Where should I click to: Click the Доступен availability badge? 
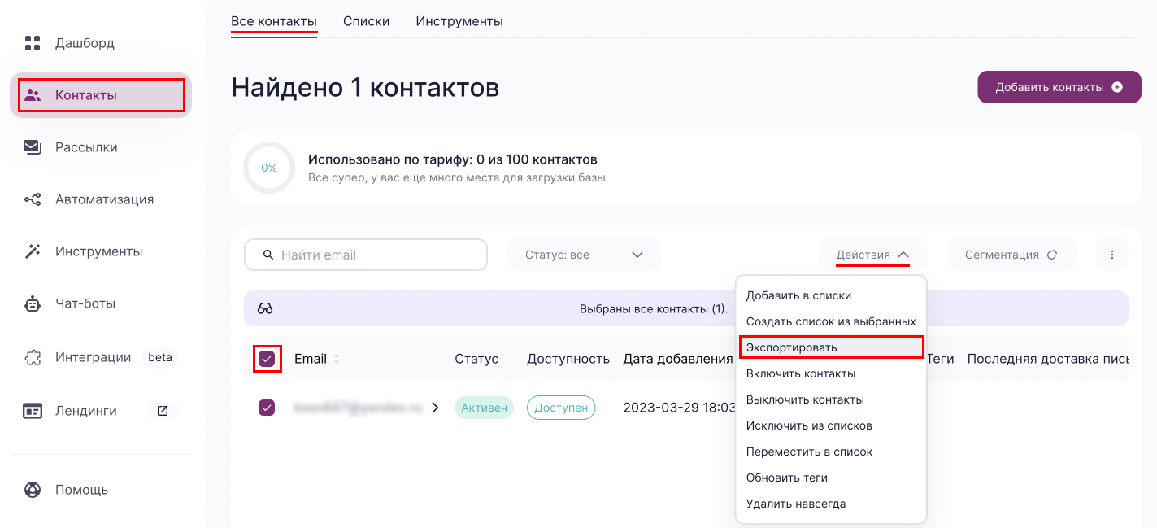tap(561, 408)
